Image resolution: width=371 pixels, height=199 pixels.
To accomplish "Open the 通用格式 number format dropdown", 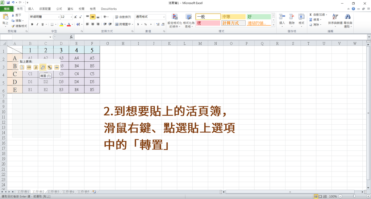I will 164,17.
